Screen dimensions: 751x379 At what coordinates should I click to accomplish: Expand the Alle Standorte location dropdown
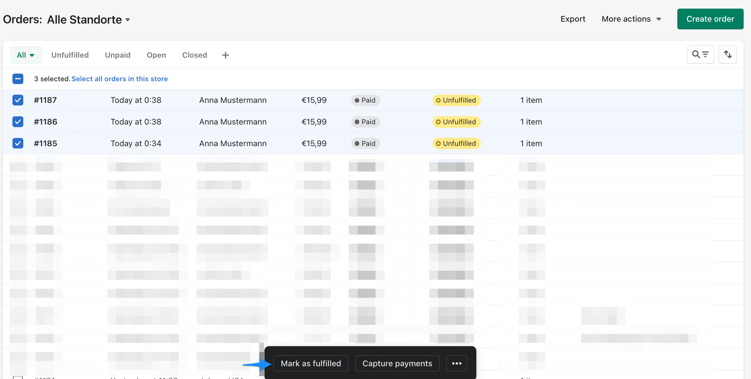tap(89, 20)
